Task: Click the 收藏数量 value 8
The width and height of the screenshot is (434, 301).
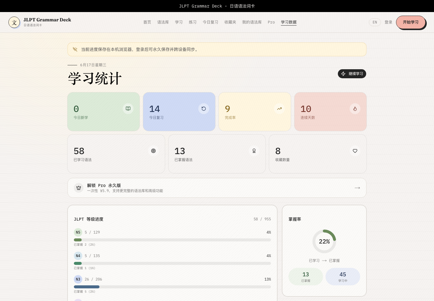Action: pos(278,151)
